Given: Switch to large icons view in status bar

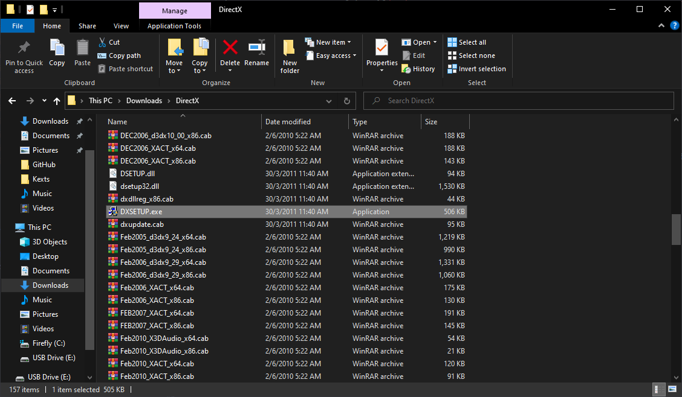Looking at the screenshot, I should pyautogui.click(x=671, y=389).
